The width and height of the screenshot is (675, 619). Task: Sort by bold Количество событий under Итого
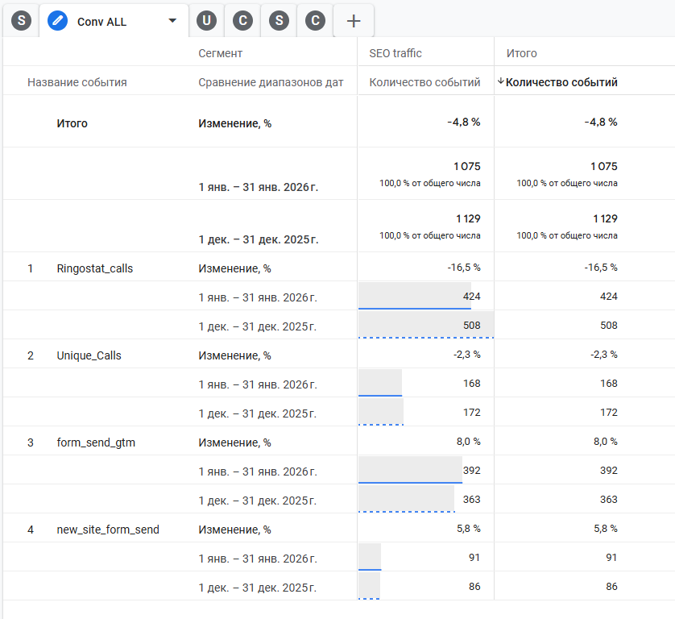coord(561,82)
